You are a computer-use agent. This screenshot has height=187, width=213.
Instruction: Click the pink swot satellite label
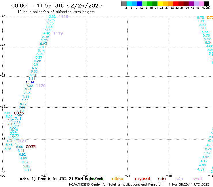click(x=197, y=179)
